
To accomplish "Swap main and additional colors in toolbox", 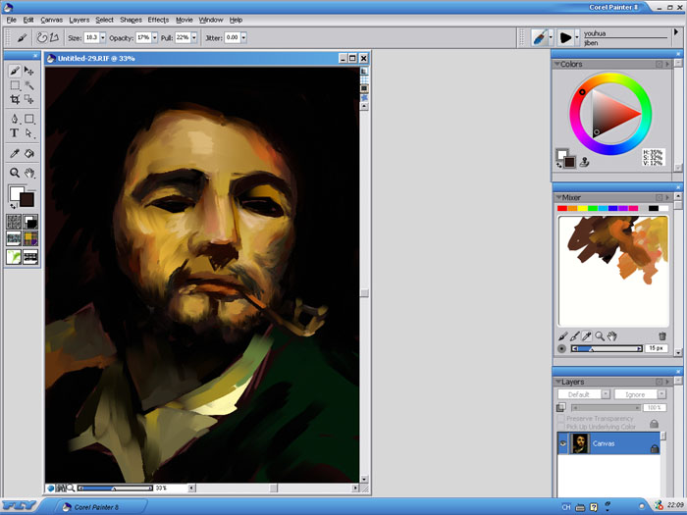I will pos(13,206).
